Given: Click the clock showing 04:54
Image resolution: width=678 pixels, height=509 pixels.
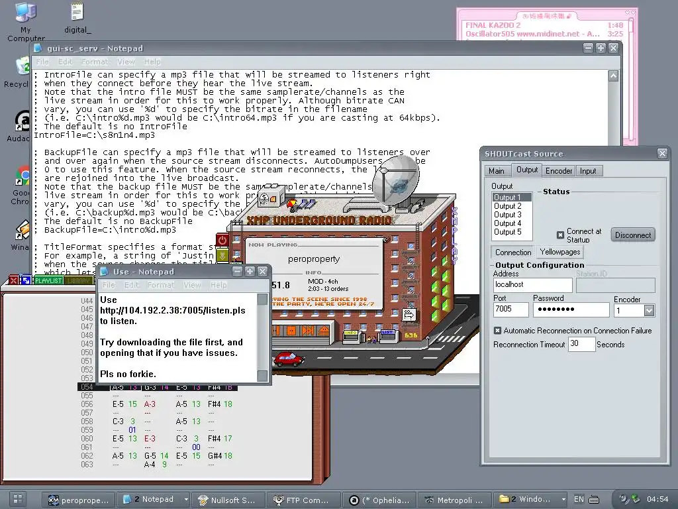Looking at the screenshot, I should (657, 499).
